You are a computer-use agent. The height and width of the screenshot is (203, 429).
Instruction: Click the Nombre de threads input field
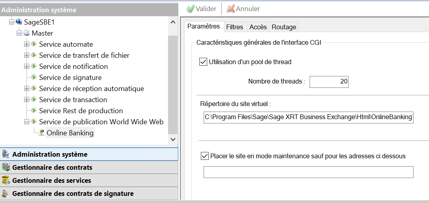pos(329,82)
